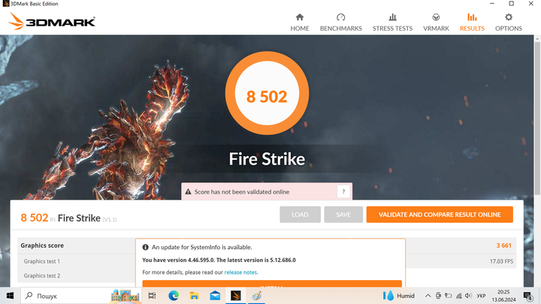541x304 pixels.
Task: Click VALIDATE AND COMPARE RESULT ONLINE
Action: 440,215
